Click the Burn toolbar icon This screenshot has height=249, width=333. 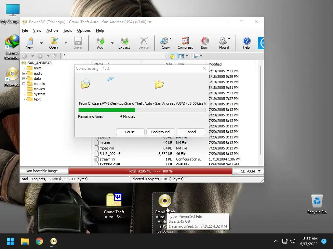coord(205,43)
